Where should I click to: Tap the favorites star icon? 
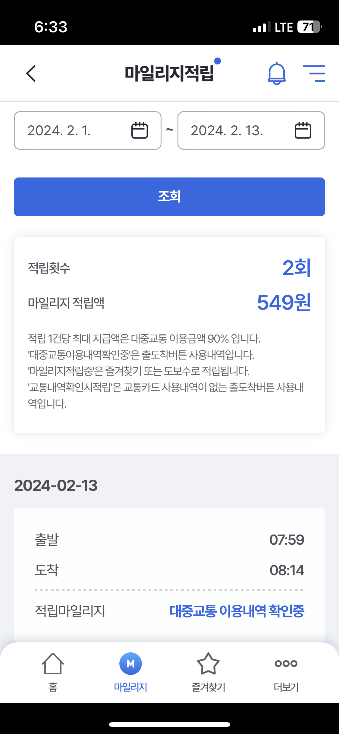[208, 663]
